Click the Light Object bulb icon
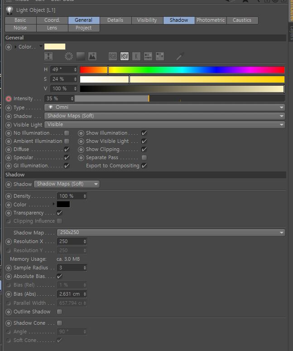The height and width of the screenshot is (351, 293). pos(10,10)
